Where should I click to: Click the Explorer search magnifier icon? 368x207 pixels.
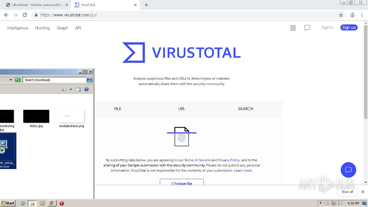(89, 80)
